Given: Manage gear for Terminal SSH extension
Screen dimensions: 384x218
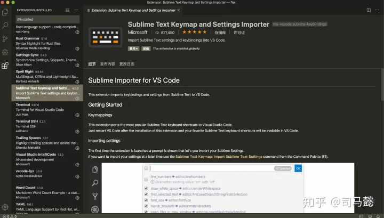Looking at the screenshot, I should (x=77, y=132).
